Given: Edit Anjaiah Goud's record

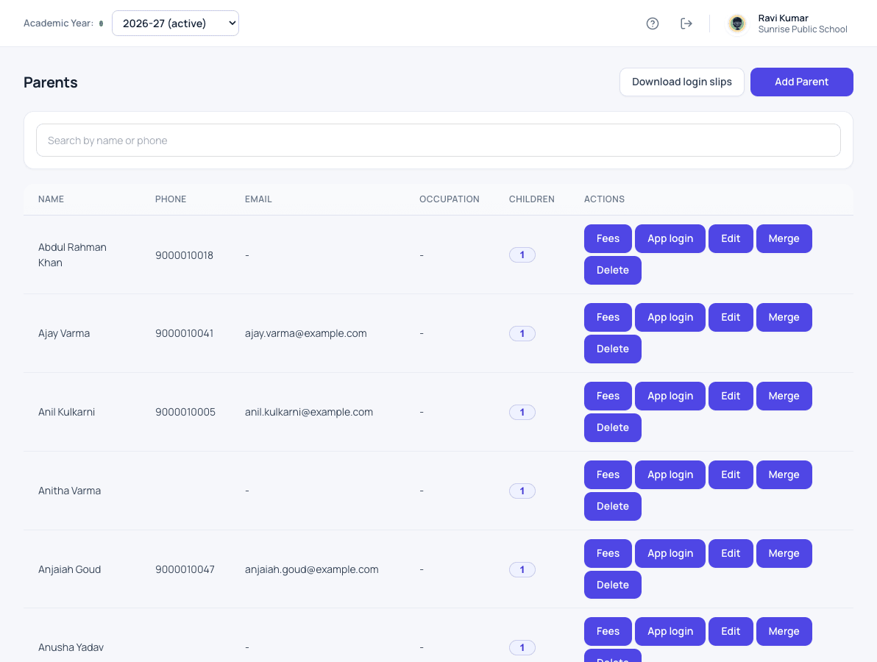Looking at the screenshot, I should click(731, 554).
